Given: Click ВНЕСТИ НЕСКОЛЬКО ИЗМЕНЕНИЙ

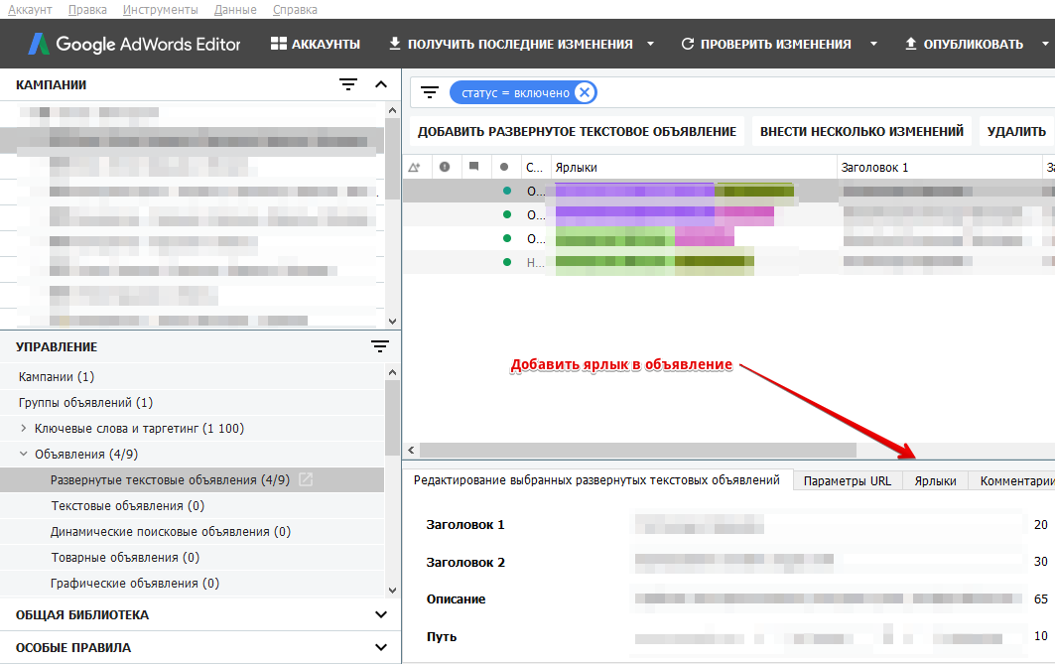Looking at the screenshot, I should pos(861,131).
